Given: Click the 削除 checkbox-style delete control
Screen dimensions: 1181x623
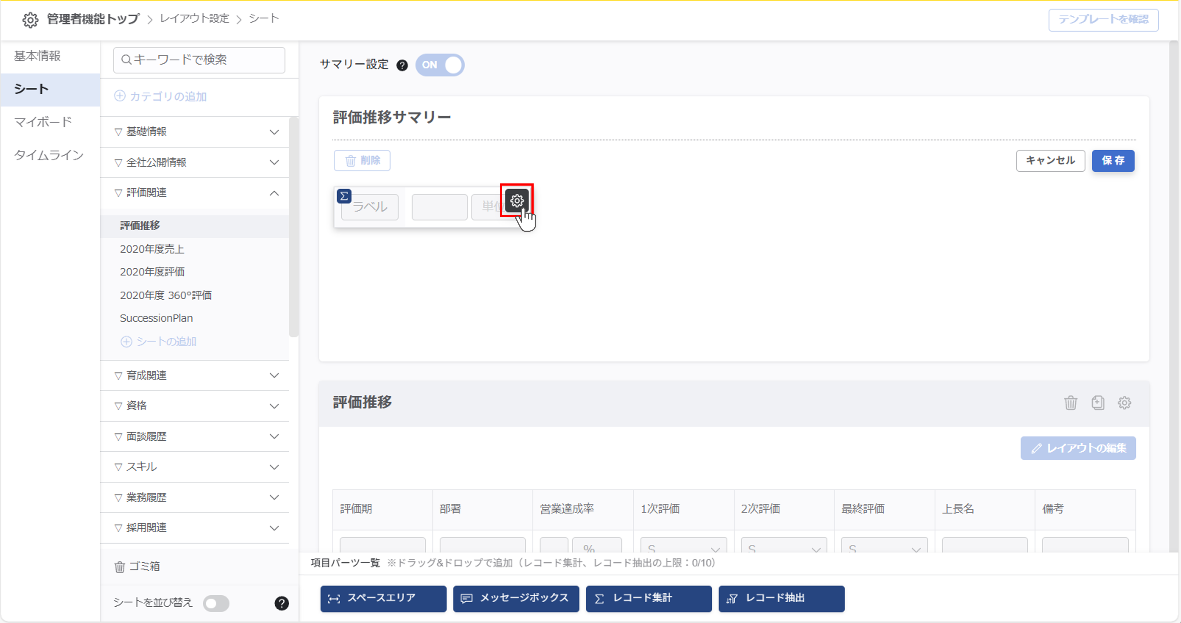Looking at the screenshot, I should 362,160.
